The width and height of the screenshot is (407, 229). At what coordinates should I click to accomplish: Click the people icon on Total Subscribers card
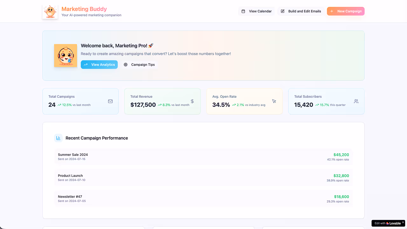pyautogui.click(x=356, y=101)
